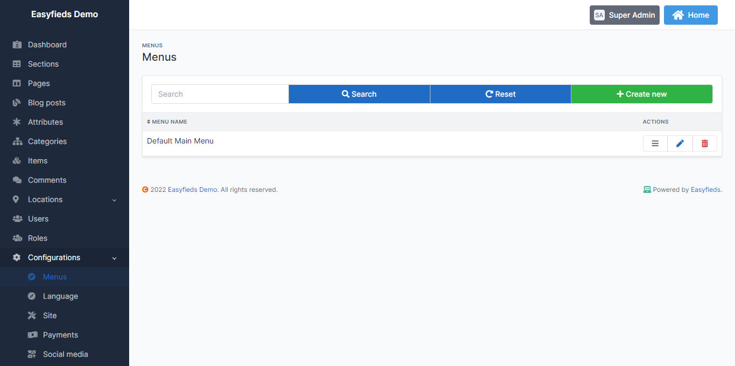
Task: Edit Default Main Menu with pencil icon
Action: (680, 143)
